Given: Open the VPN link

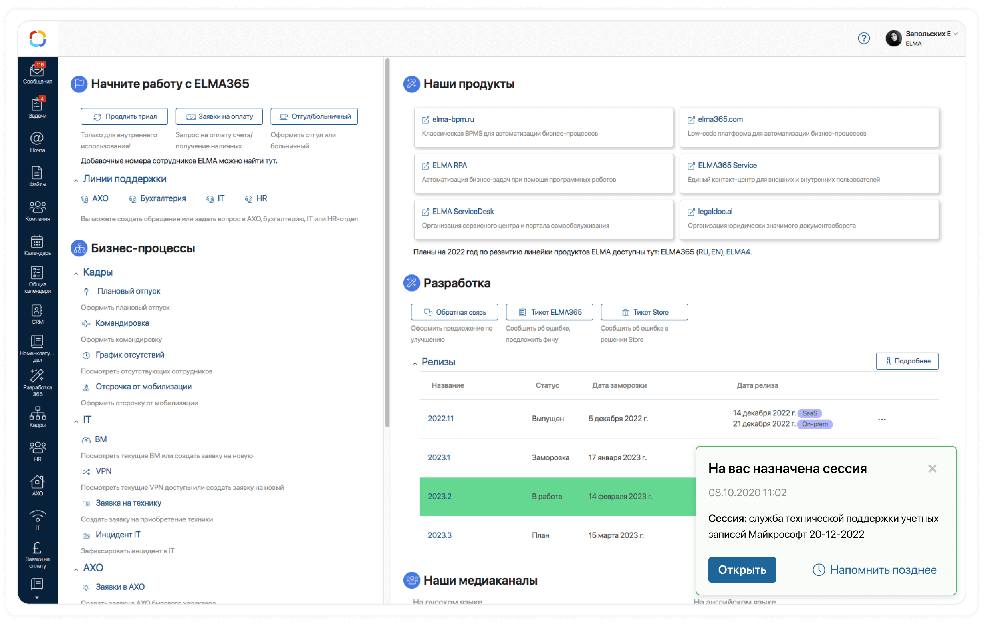Looking at the screenshot, I should (x=103, y=471).
